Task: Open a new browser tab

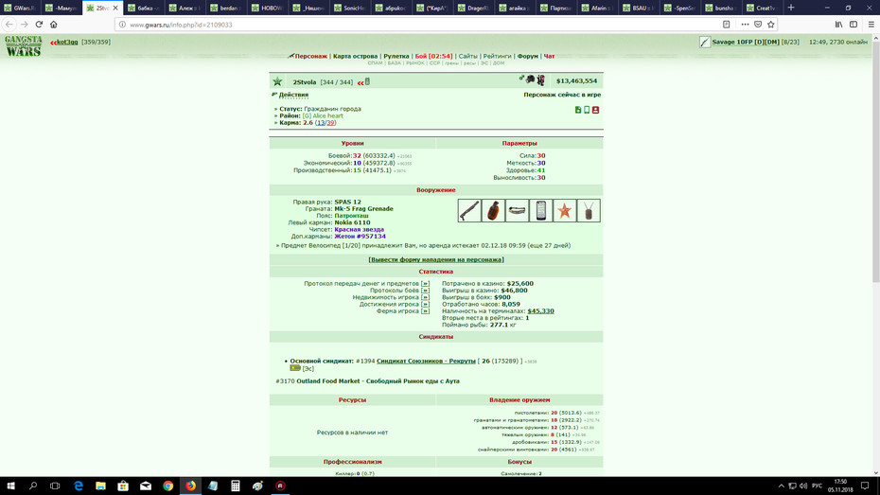Action: [x=791, y=8]
